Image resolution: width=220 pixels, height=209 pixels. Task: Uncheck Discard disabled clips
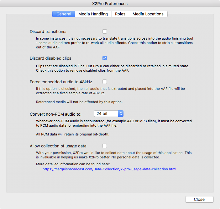pyautogui.click(x=105, y=58)
